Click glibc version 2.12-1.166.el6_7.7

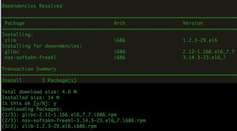tap(209, 52)
